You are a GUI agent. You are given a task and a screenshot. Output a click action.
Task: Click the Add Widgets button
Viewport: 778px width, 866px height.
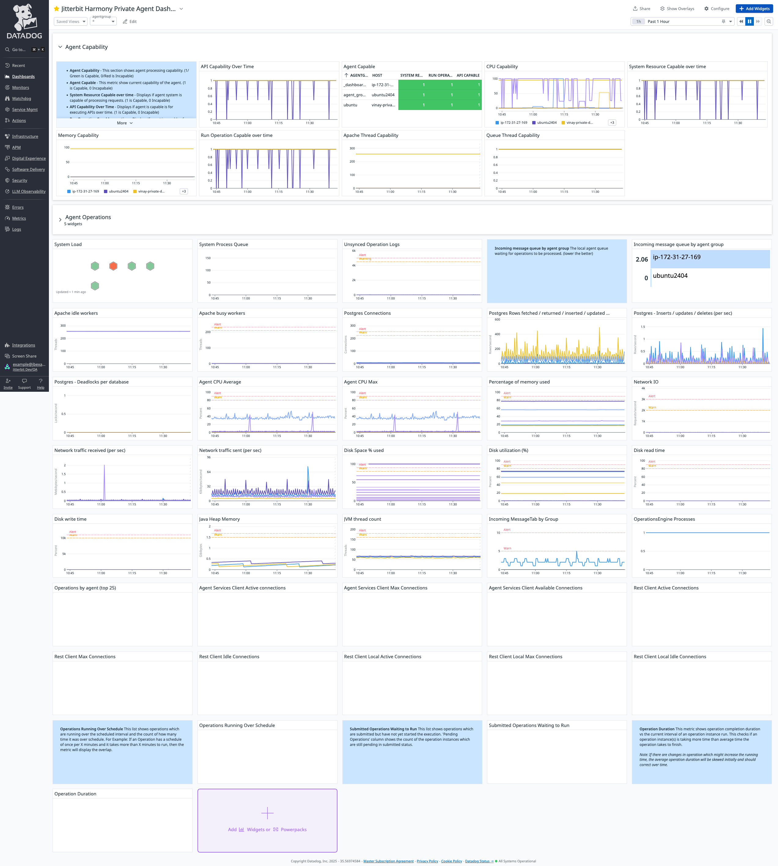click(754, 9)
